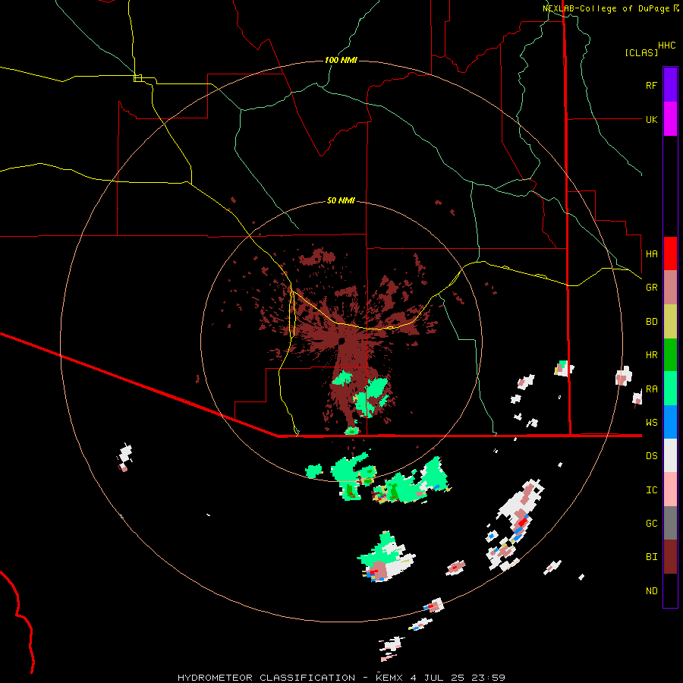Click the UK legend label
Viewport: 683px width, 683px height.
point(651,119)
